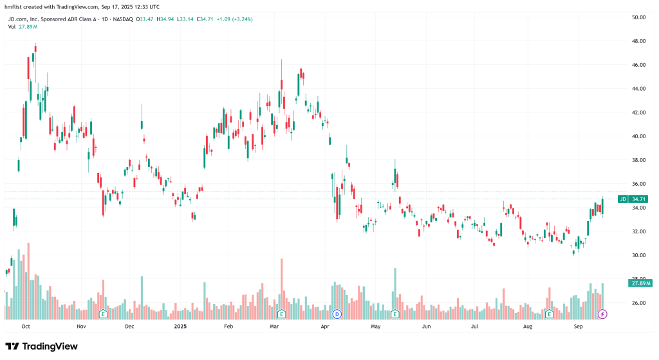
Task: Click the blue dividend D marker
Action: click(x=336, y=314)
